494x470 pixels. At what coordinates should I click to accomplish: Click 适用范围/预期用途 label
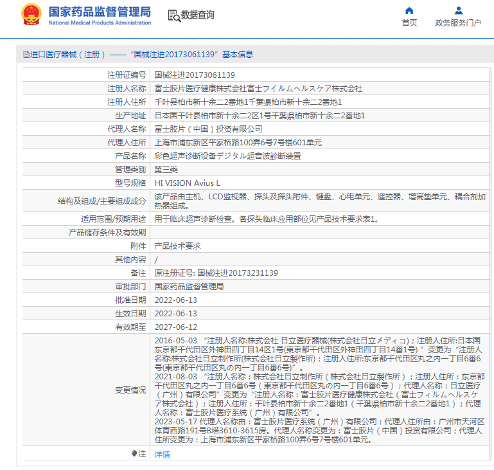pyautogui.click(x=114, y=219)
